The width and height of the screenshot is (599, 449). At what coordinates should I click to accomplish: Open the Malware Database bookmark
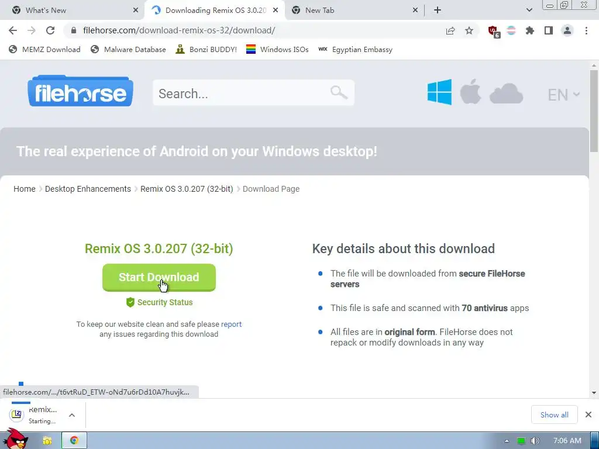128,50
